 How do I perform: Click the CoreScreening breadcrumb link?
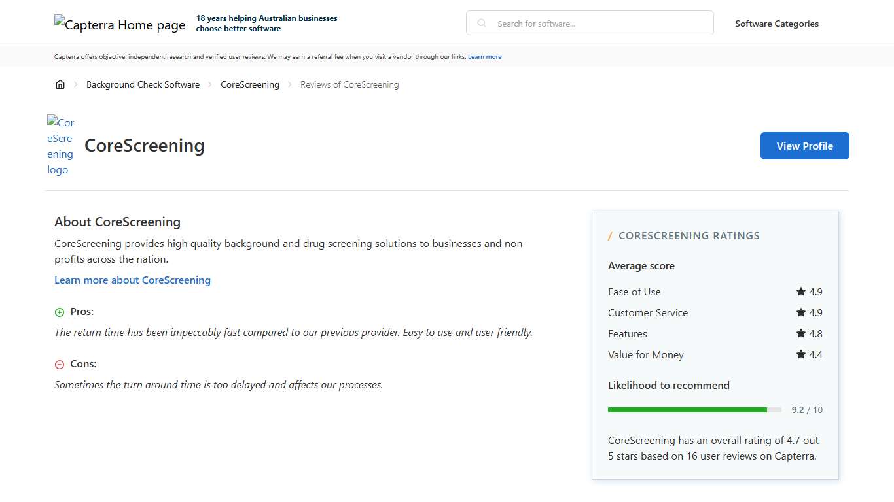(249, 84)
